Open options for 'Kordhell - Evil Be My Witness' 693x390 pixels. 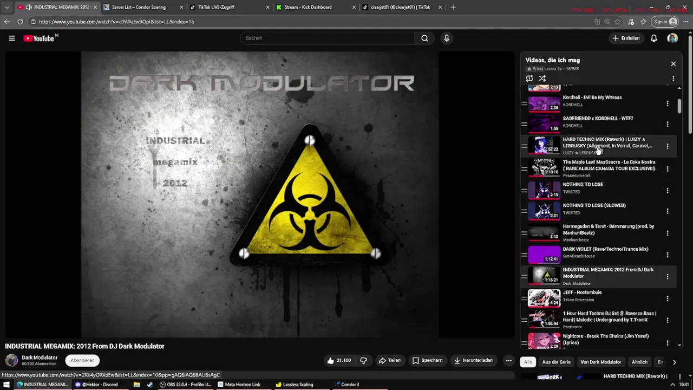[667, 103]
